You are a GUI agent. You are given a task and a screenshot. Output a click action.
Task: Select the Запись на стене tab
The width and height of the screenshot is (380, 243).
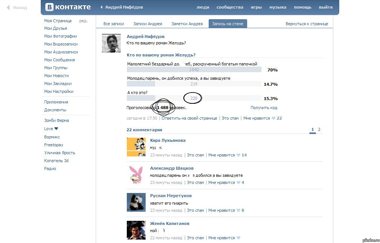click(x=228, y=24)
